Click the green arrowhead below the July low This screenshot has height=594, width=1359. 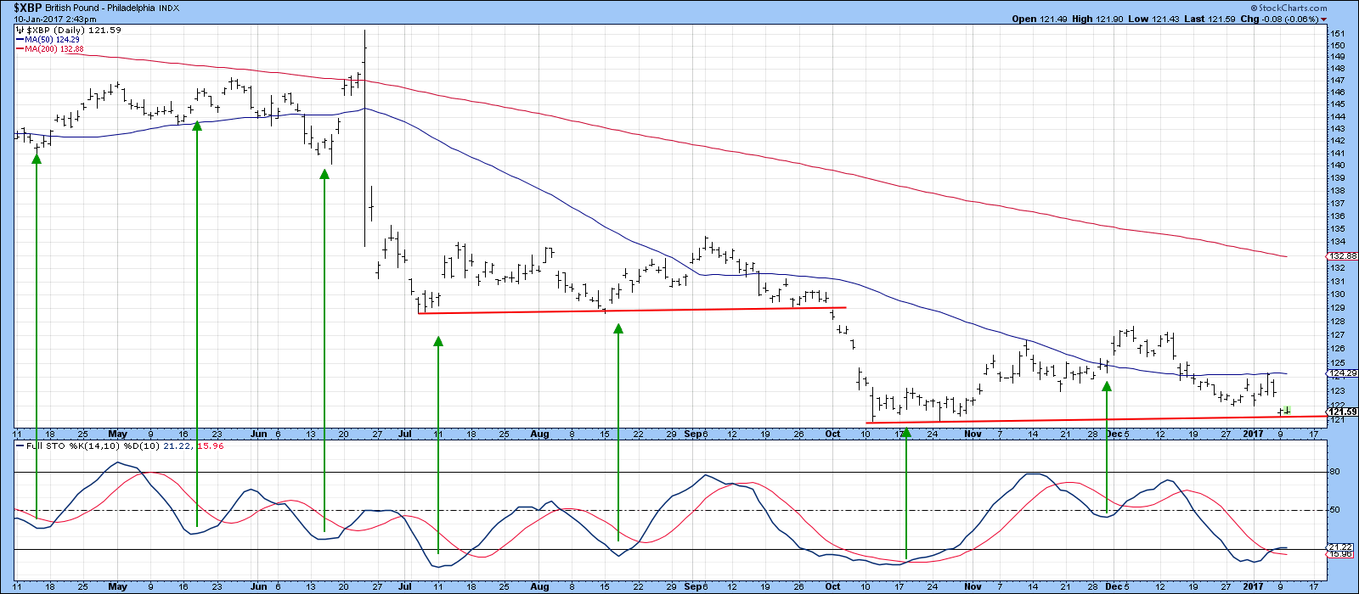[x=438, y=341]
